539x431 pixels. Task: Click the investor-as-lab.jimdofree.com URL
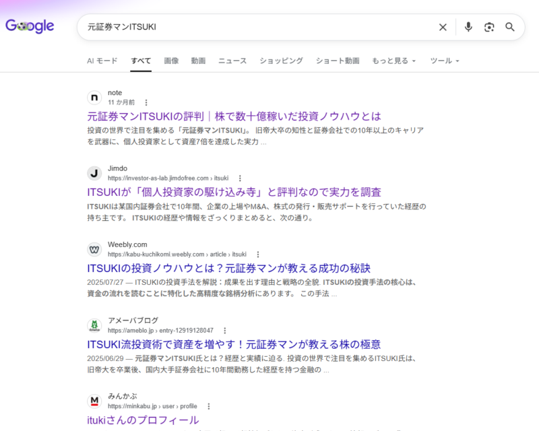pyautogui.click(x=168, y=178)
